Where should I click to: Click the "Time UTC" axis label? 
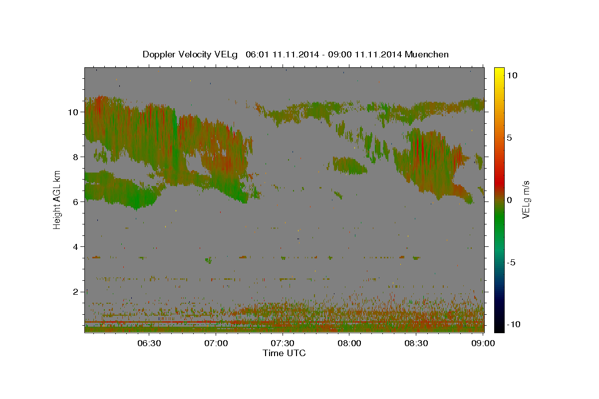point(284,353)
